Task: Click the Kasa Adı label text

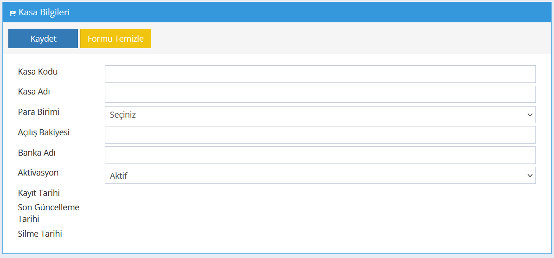Action: point(34,92)
